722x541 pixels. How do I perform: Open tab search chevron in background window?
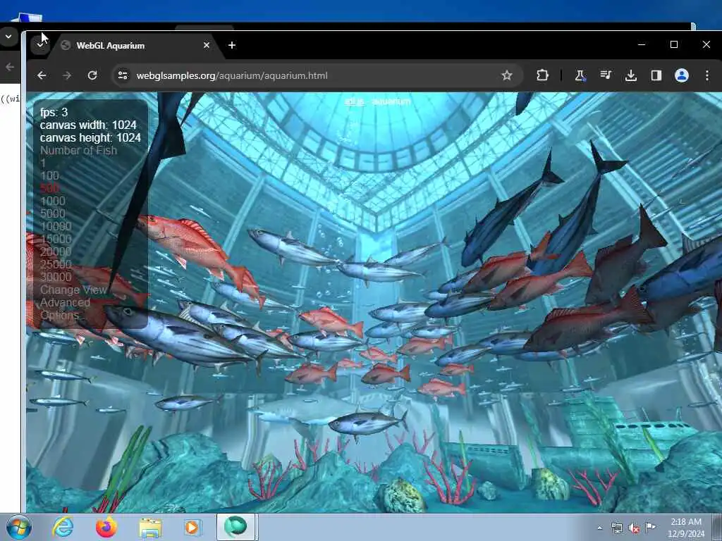point(8,37)
